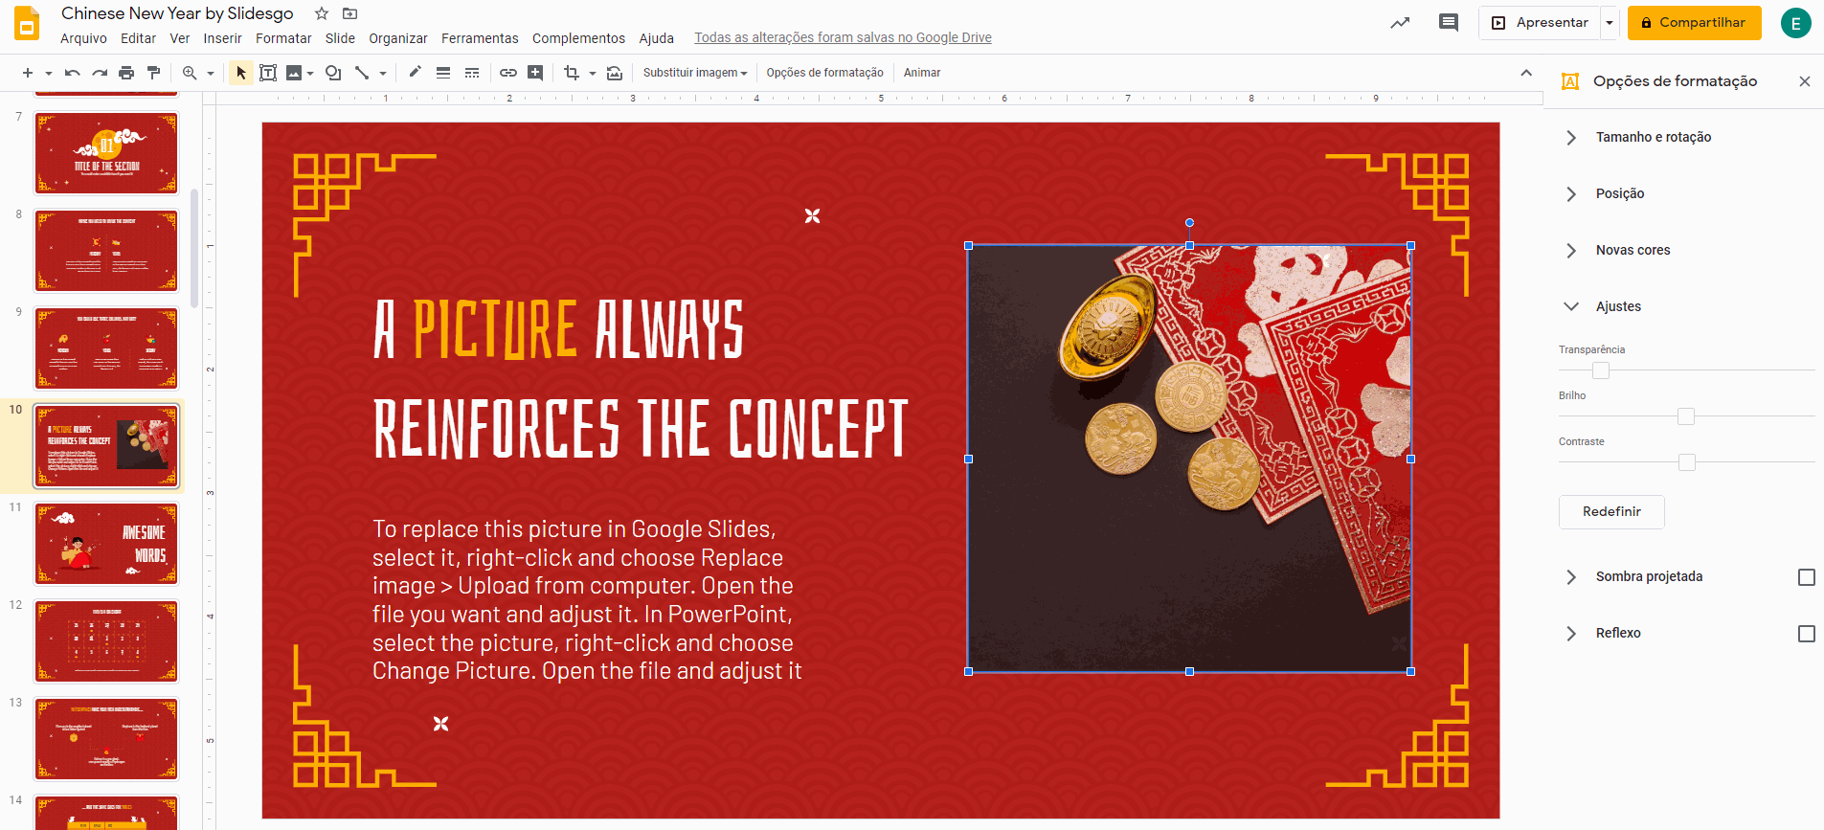Open the activity dashboard trend icon
The image size is (1824, 830).
pos(1400,23)
